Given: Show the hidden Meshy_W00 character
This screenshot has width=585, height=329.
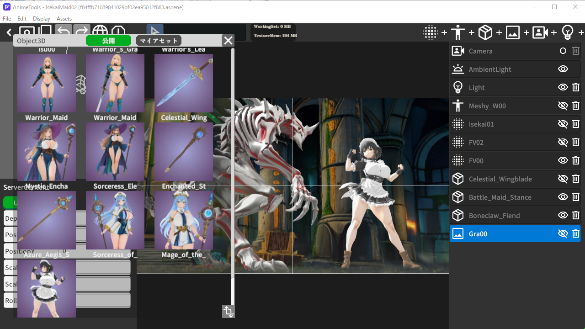Looking at the screenshot, I should point(563,106).
